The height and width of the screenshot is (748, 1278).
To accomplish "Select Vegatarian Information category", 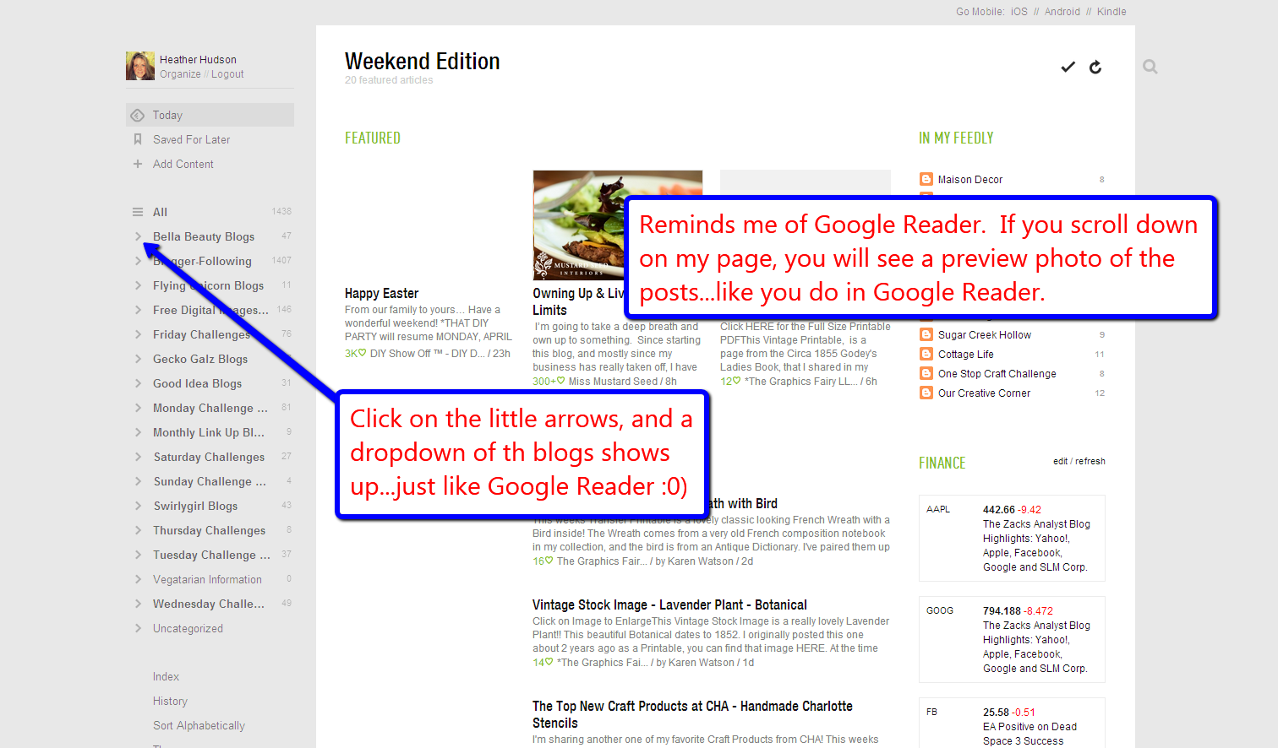I will tap(207, 579).
